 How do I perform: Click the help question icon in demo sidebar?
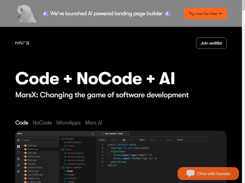(18, 171)
